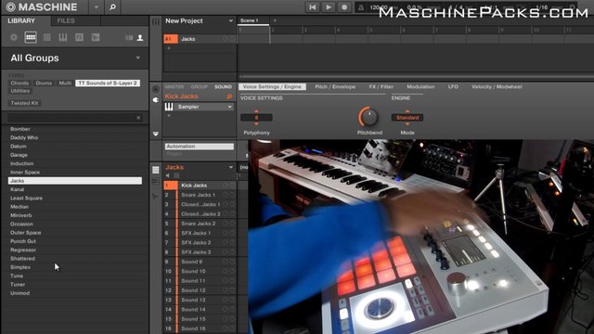Image resolution: width=594 pixels, height=334 pixels.
Task: Add a new group with plus
Action: pos(169,48)
